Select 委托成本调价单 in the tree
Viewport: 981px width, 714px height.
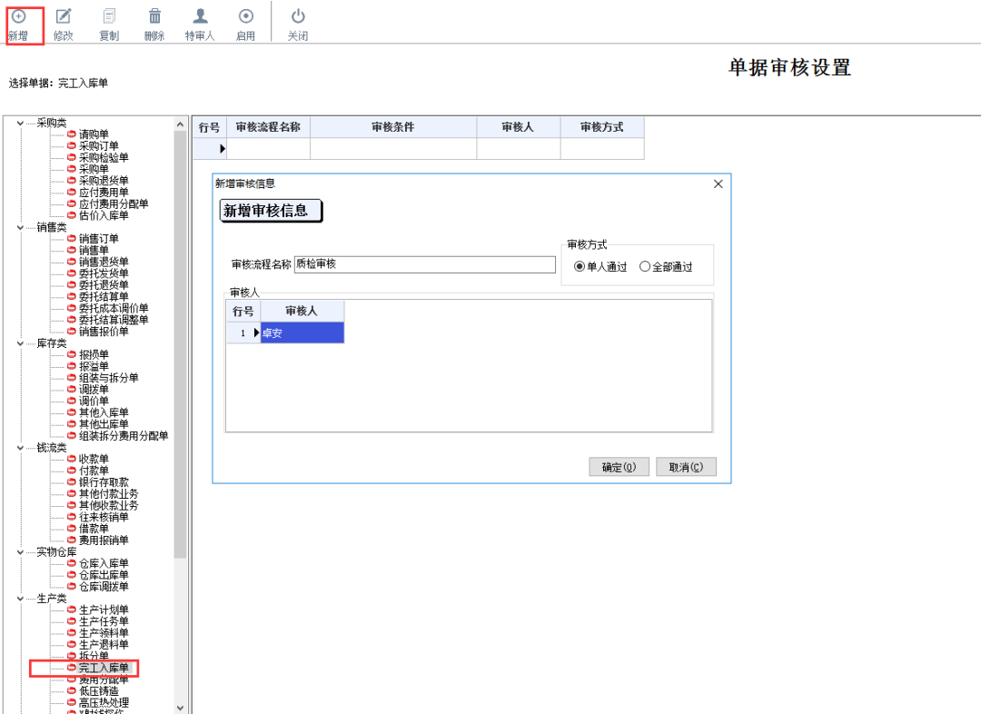tap(114, 309)
